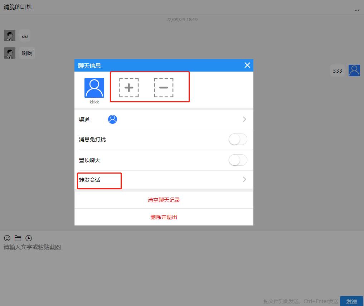Viewport: 364px width, 306px height.
Task: Open the emoji picker in the input toolbar
Action: 6,238
